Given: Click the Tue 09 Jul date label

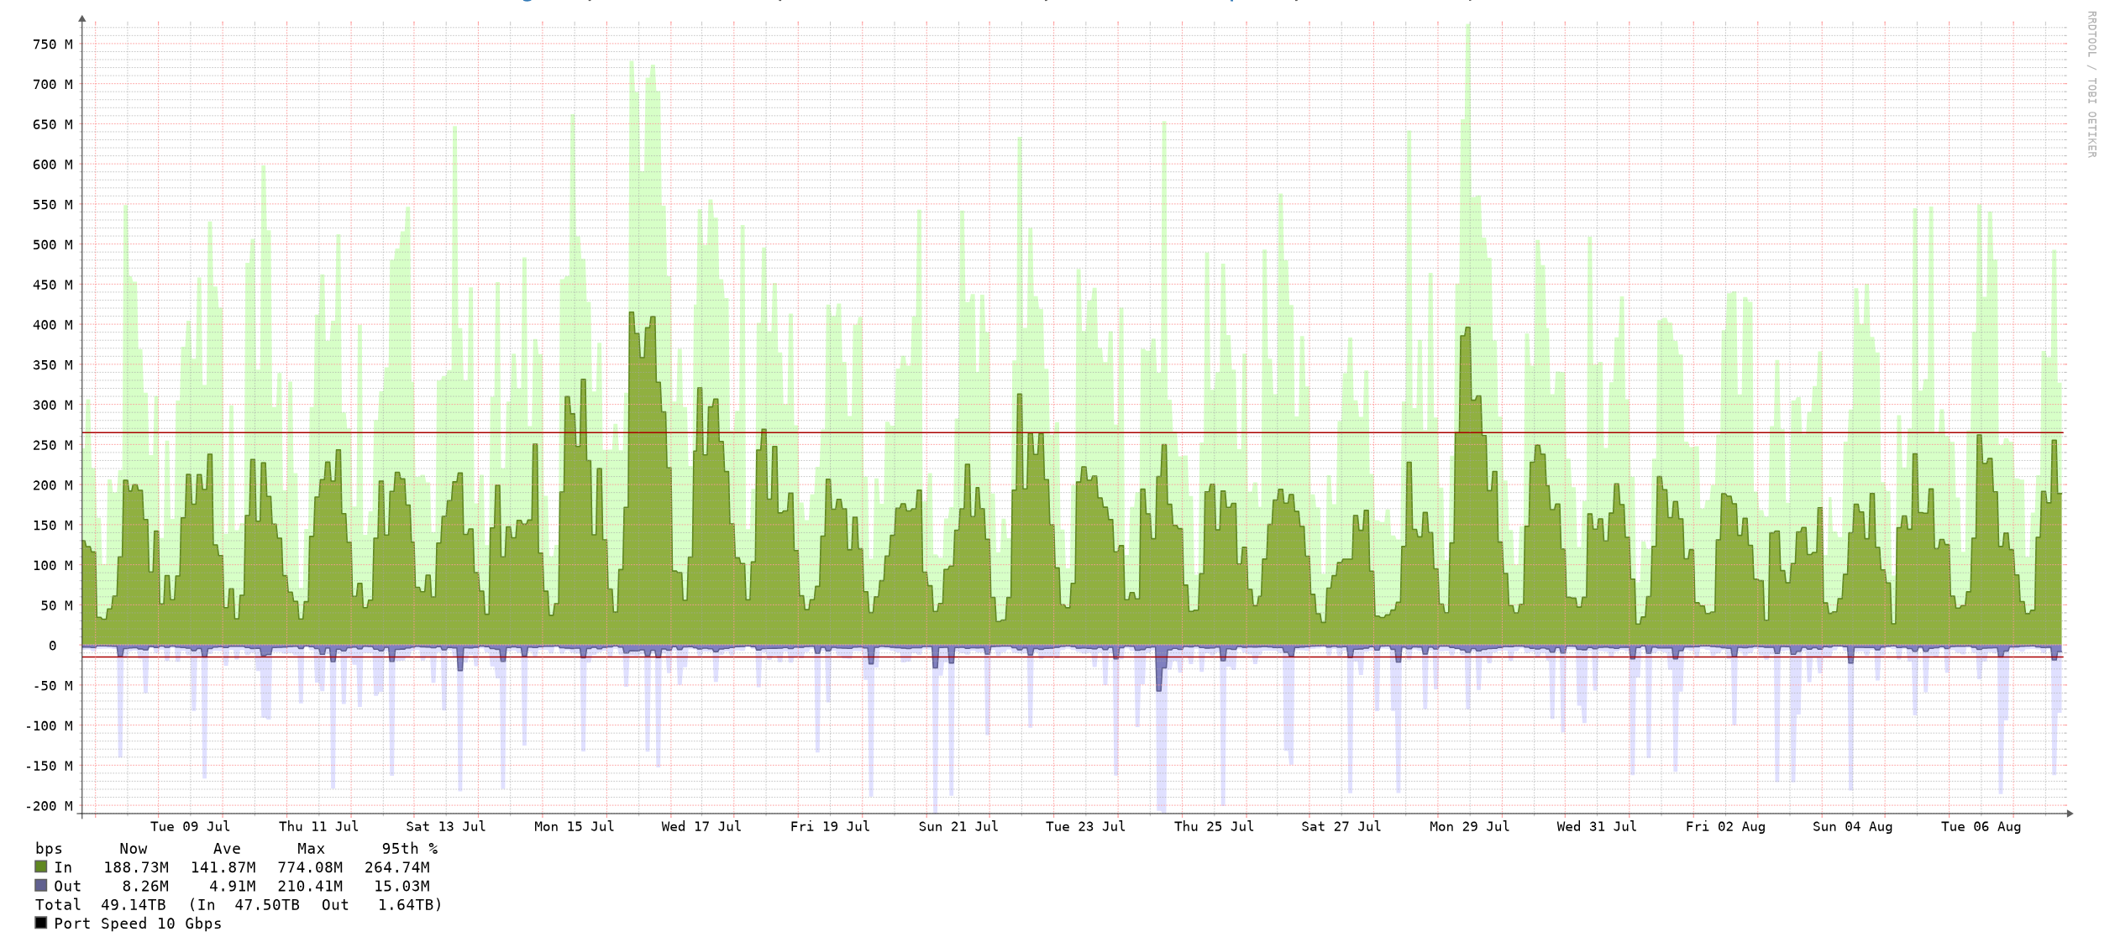Looking at the screenshot, I should (190, 827).
